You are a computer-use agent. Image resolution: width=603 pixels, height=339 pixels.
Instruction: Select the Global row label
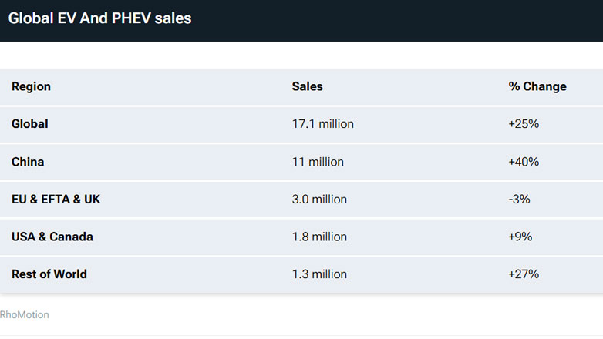29,124
